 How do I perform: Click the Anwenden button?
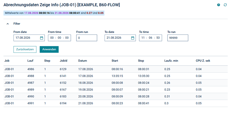pyautogui.click(x=49, y=49)
